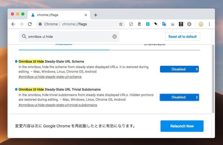The height and width of the screenshot is (145, 223).
Task: Click the page vertical scrollbar
Action: 213,78
